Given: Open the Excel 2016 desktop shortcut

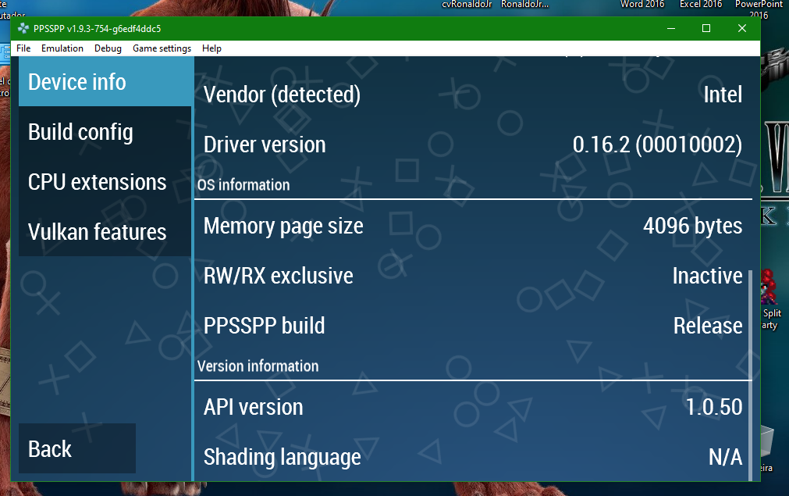Looking at the screenshot, I should (699, 5).
